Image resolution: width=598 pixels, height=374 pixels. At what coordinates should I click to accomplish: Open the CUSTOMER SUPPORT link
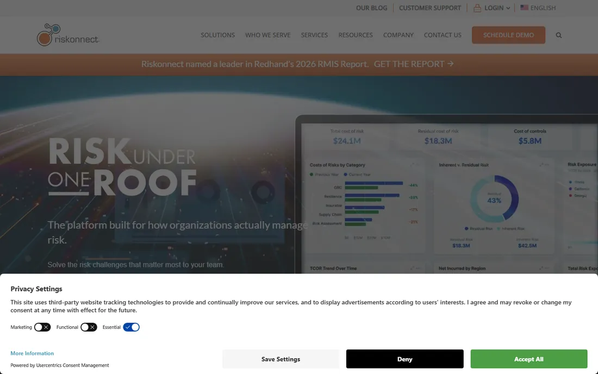tap(430, 8)
